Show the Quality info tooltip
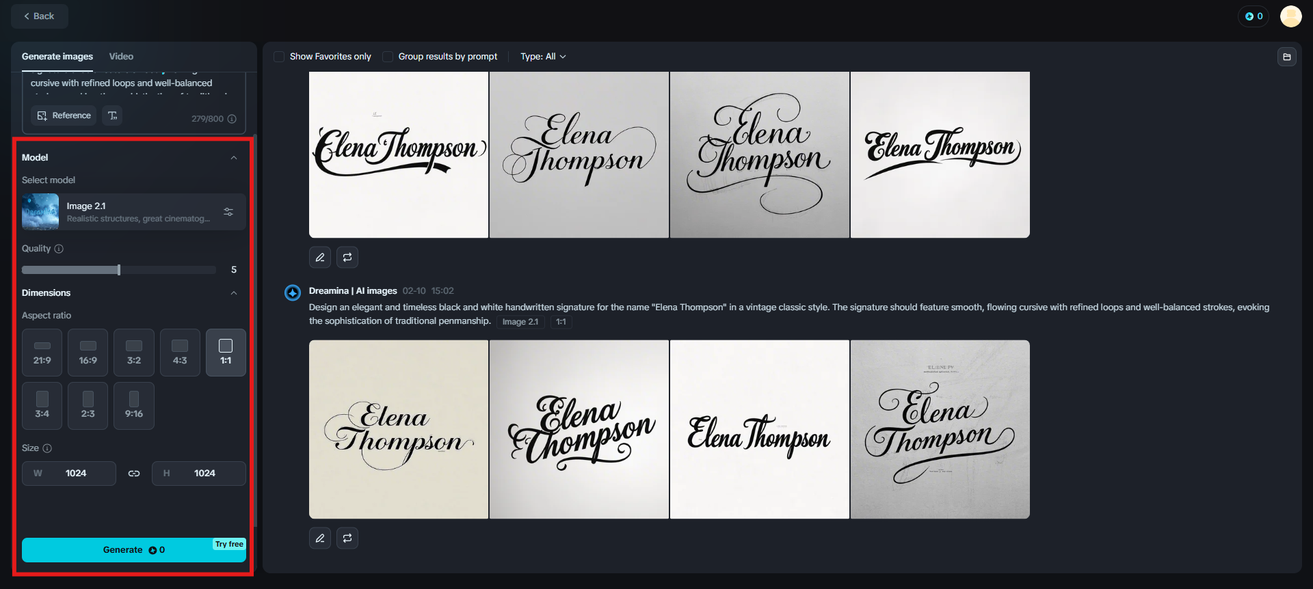The width and height of the screenshot is (1313, 589). click(x=59, y=249)
